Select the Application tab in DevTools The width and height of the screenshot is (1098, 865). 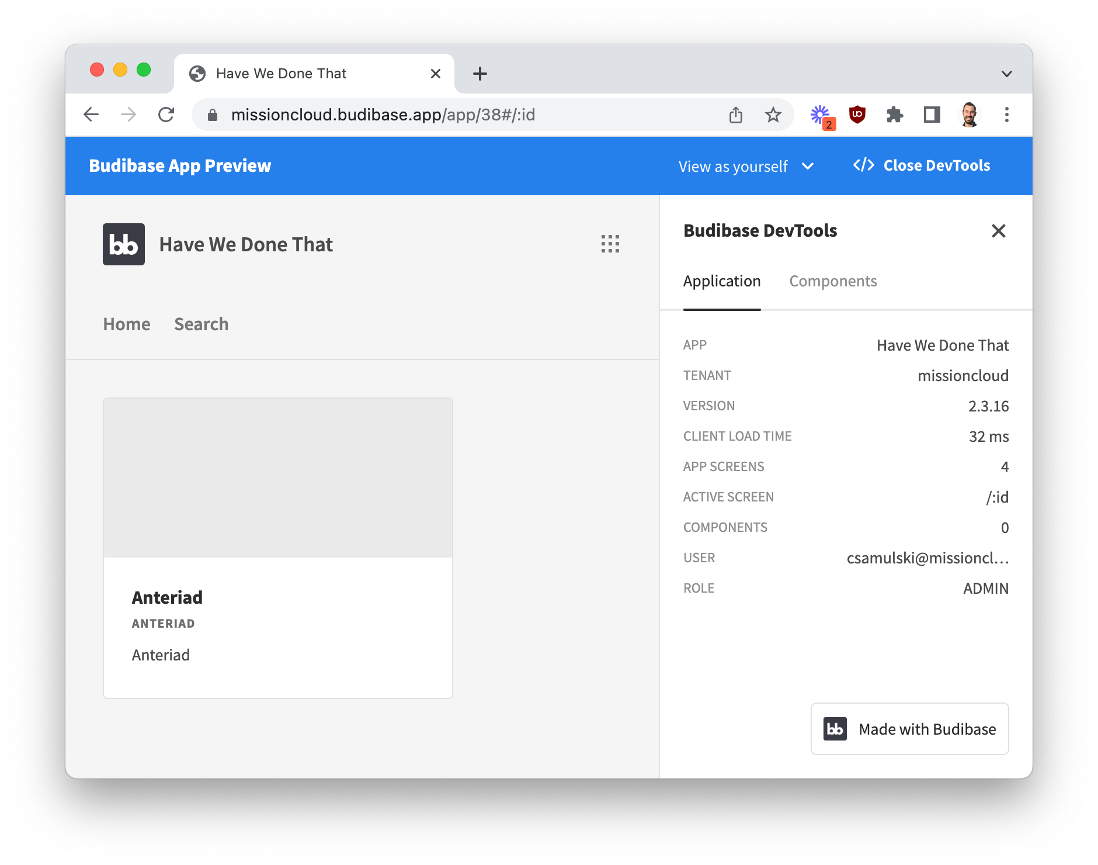tap(722, 281)
